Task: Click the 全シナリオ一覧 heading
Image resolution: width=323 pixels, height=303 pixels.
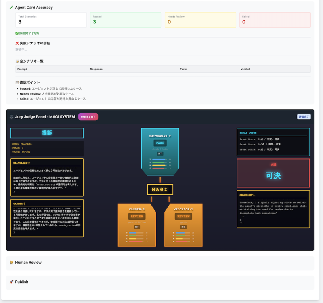Action: coord(31,61)
